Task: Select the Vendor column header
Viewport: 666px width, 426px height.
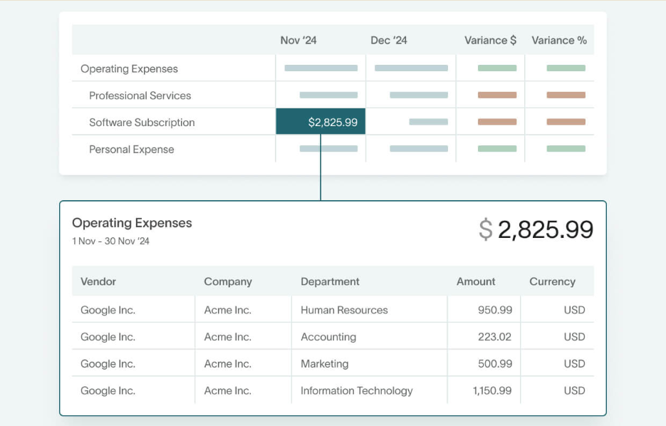Action: (x=98, y=281)
